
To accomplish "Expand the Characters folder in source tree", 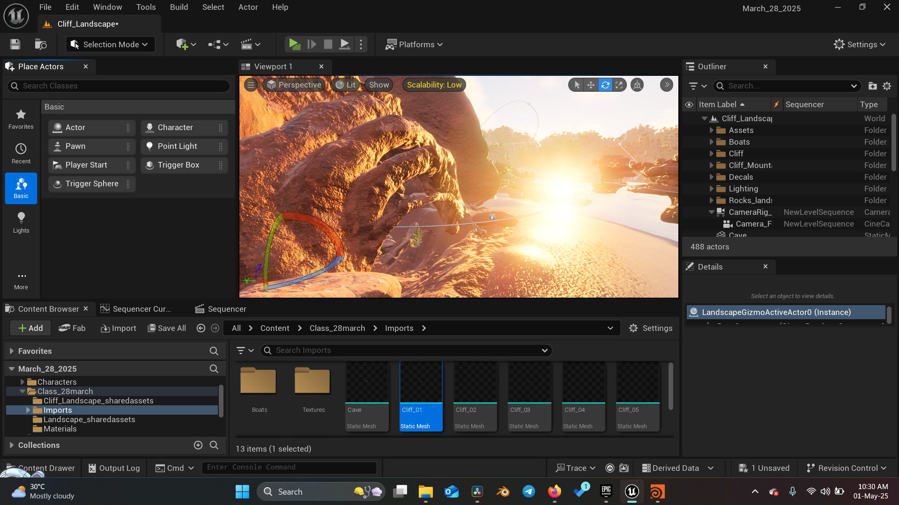I will 22,382.
